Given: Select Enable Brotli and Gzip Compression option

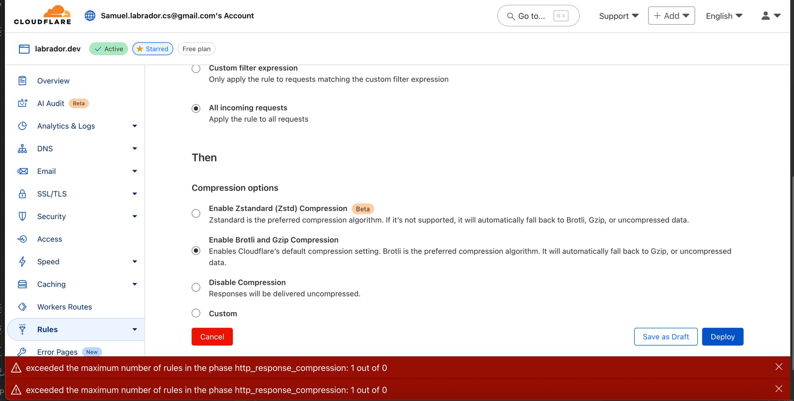Looking at the screenshot, I should pyautogui.click(x=196, y=251).
